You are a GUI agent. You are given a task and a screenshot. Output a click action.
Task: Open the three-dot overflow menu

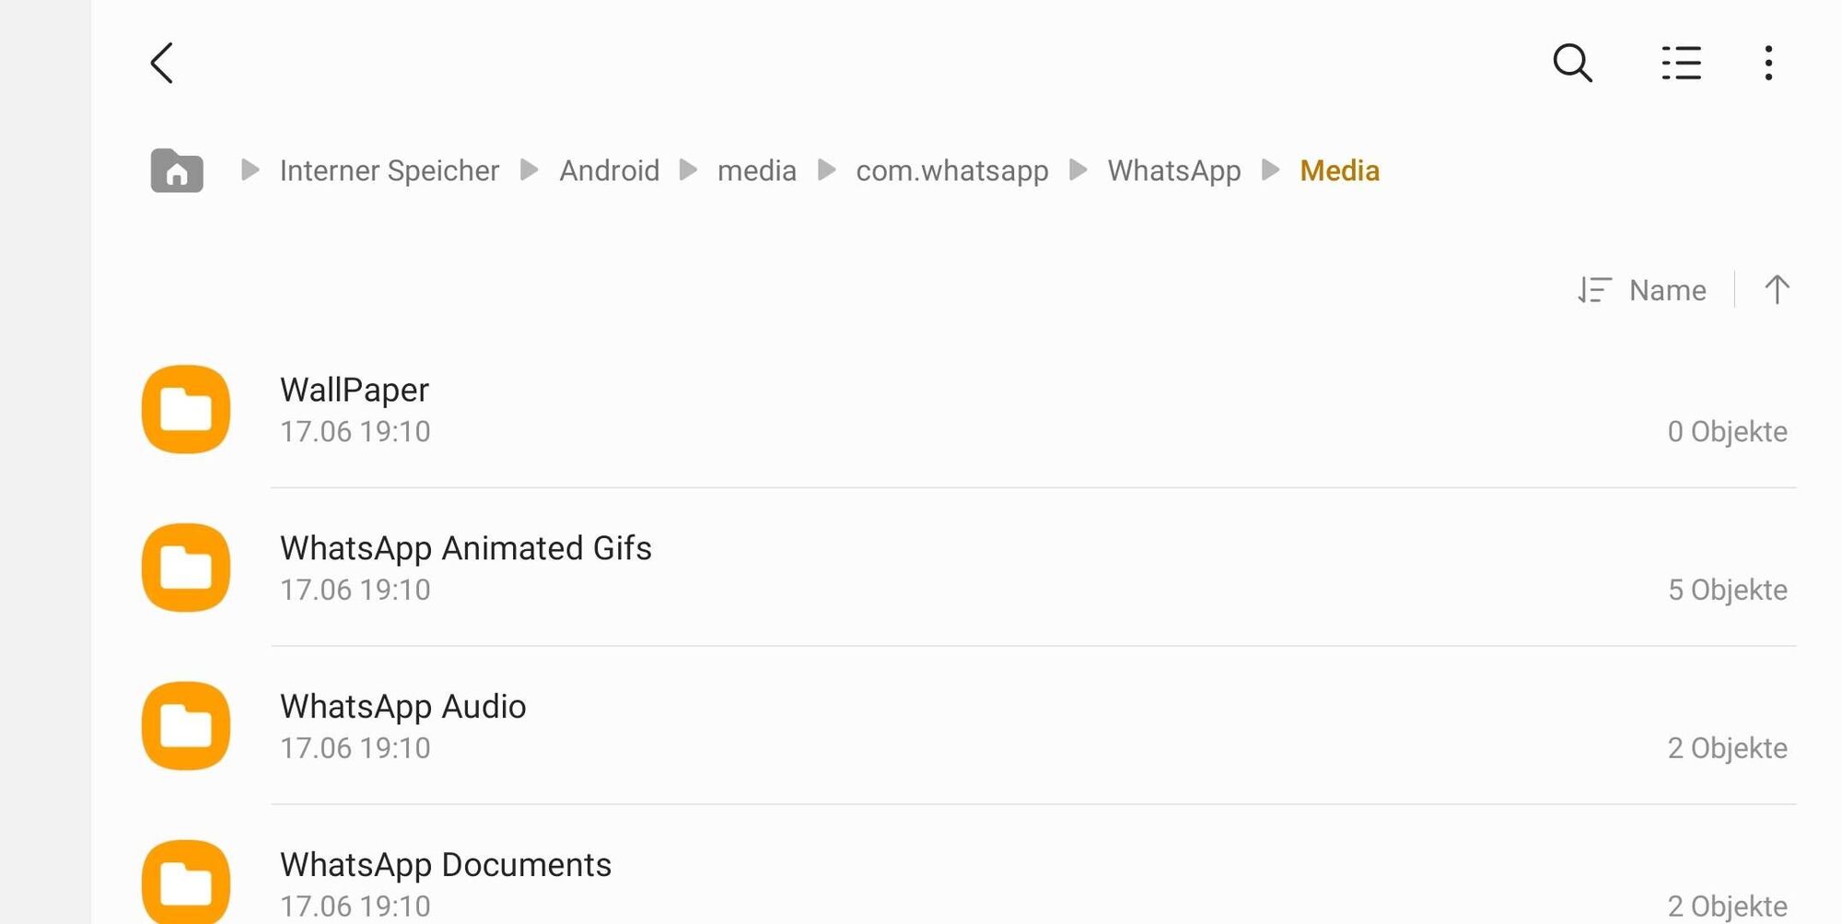1768,64
